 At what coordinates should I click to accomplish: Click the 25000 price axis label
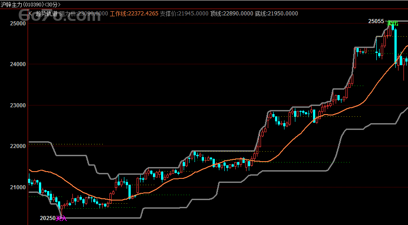point(19,24)
